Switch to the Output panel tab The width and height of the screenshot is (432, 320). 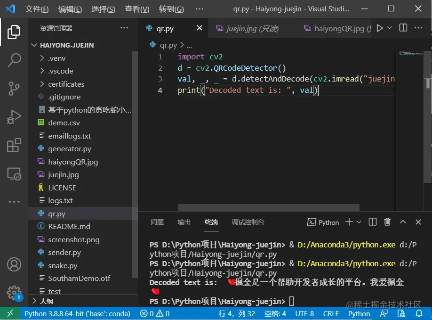click(184, 222)
